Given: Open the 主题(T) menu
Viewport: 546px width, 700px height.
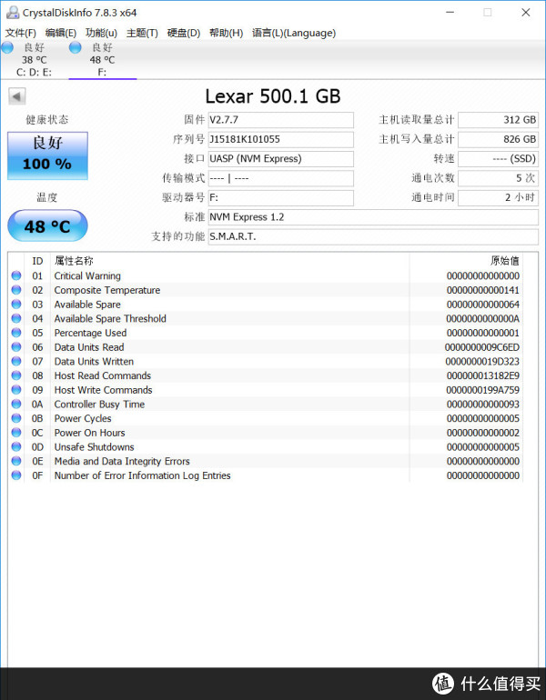Looking at the screenshot, I should click(142, 33).
